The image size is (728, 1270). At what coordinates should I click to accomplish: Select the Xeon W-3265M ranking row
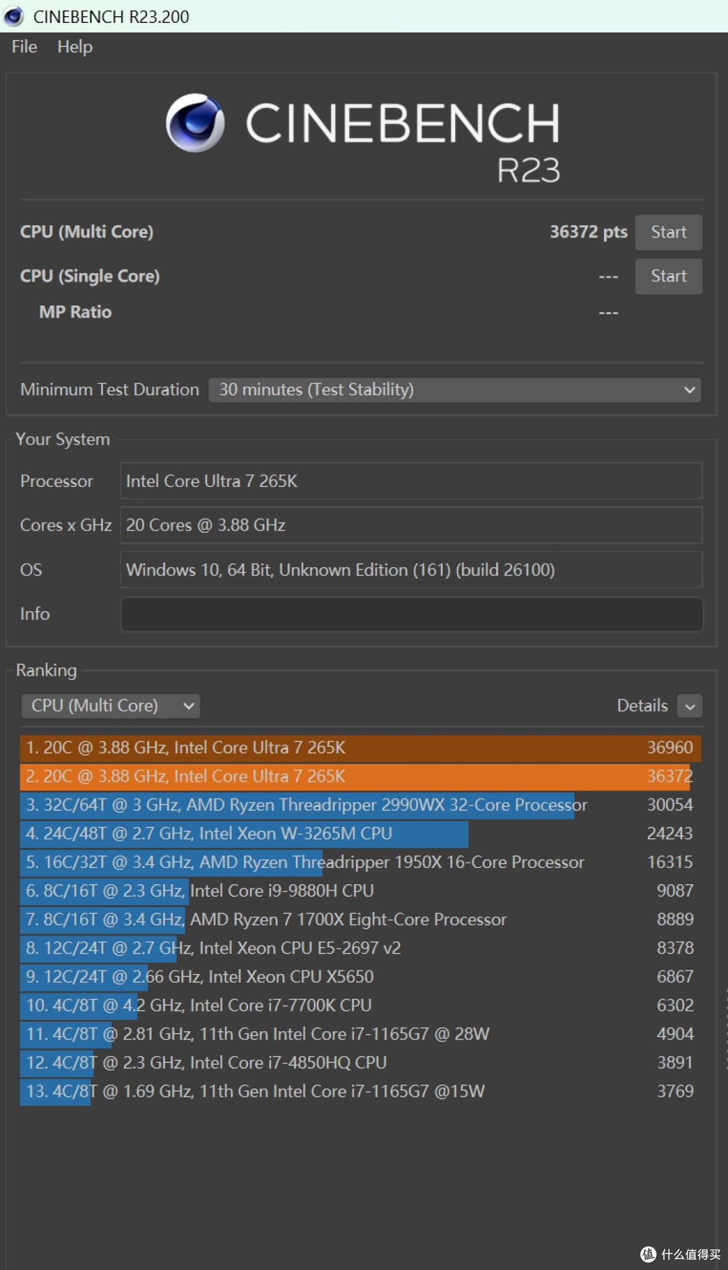coord(361,834)
